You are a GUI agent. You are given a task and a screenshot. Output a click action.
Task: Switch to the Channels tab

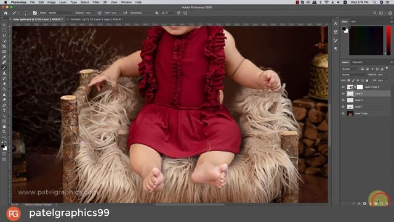[357, 62]
